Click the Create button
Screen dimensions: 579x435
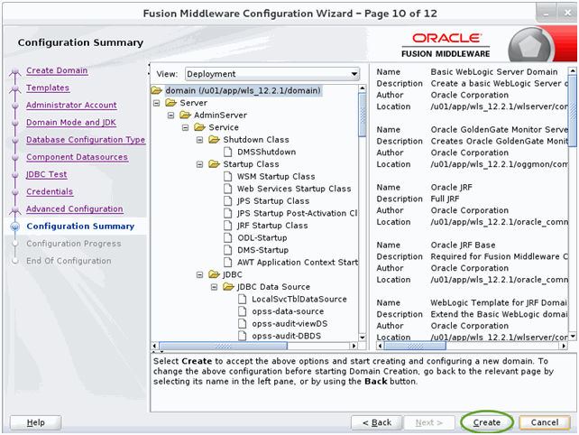(x=487, y=422)
